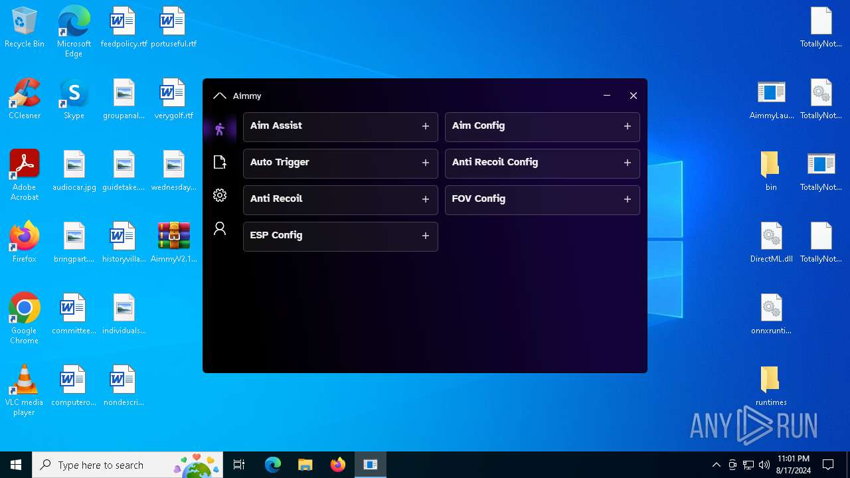Click the Aimmy chevron logo in title bar

220,96
